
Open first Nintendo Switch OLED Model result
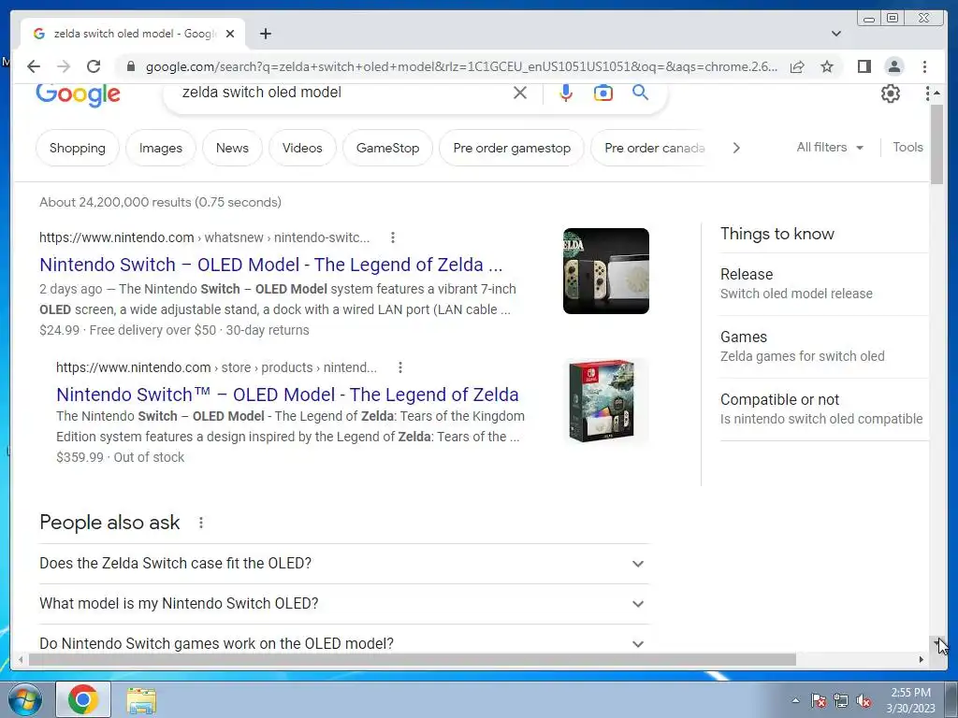pyautogui.click(x=270, y=265)
